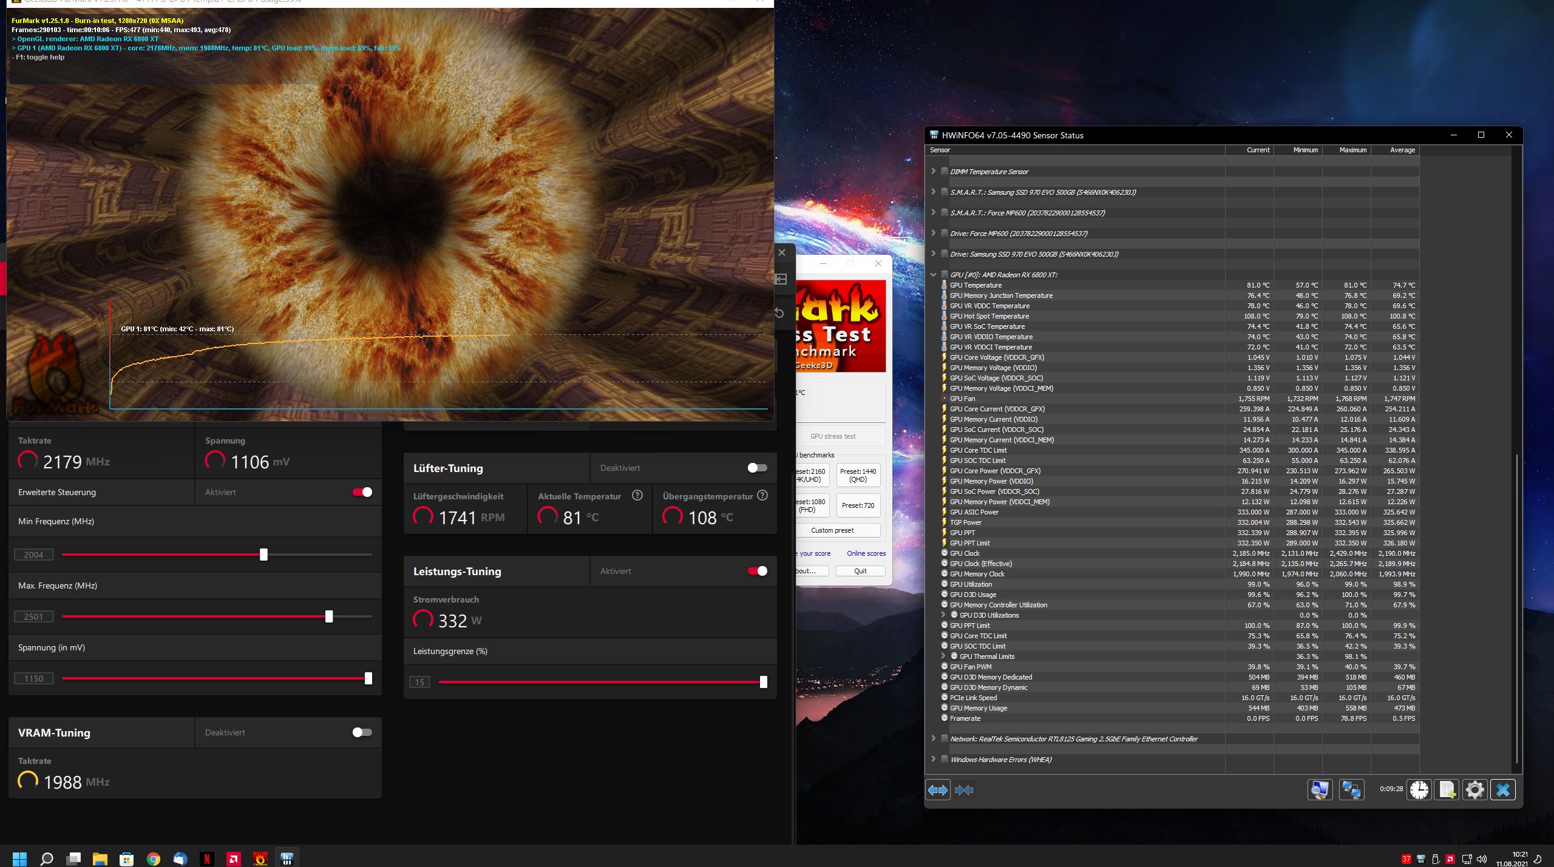Open AMD Radeon Software from the taskbar
Viewport: 1554px width, 867px height.
click(234, 859)
